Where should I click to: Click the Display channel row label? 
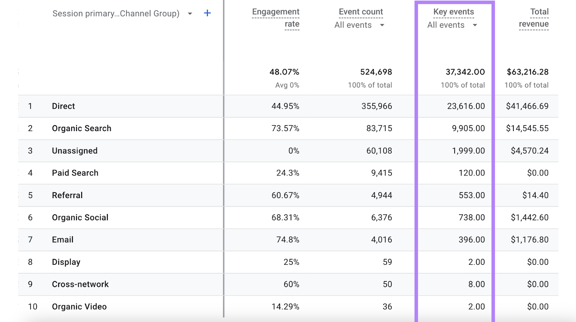point(66,262)
